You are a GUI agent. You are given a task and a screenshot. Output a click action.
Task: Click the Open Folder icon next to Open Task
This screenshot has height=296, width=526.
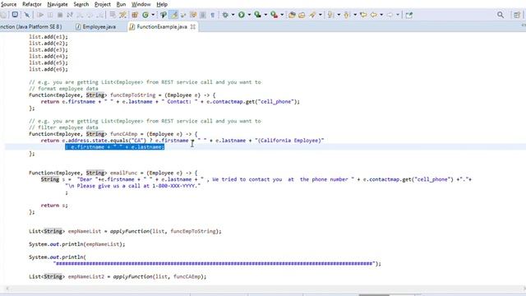302,15
